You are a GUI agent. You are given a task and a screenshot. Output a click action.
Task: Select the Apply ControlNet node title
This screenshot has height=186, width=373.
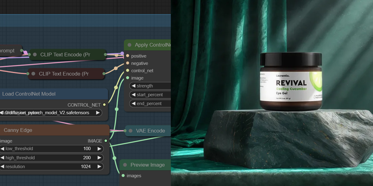(153, 45)
